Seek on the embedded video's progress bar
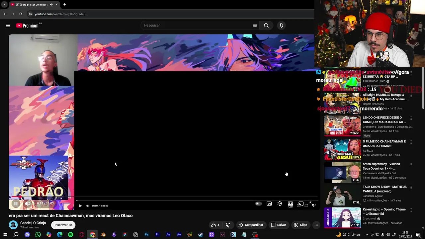Screen dimensions: 425x239 [197, 200]
